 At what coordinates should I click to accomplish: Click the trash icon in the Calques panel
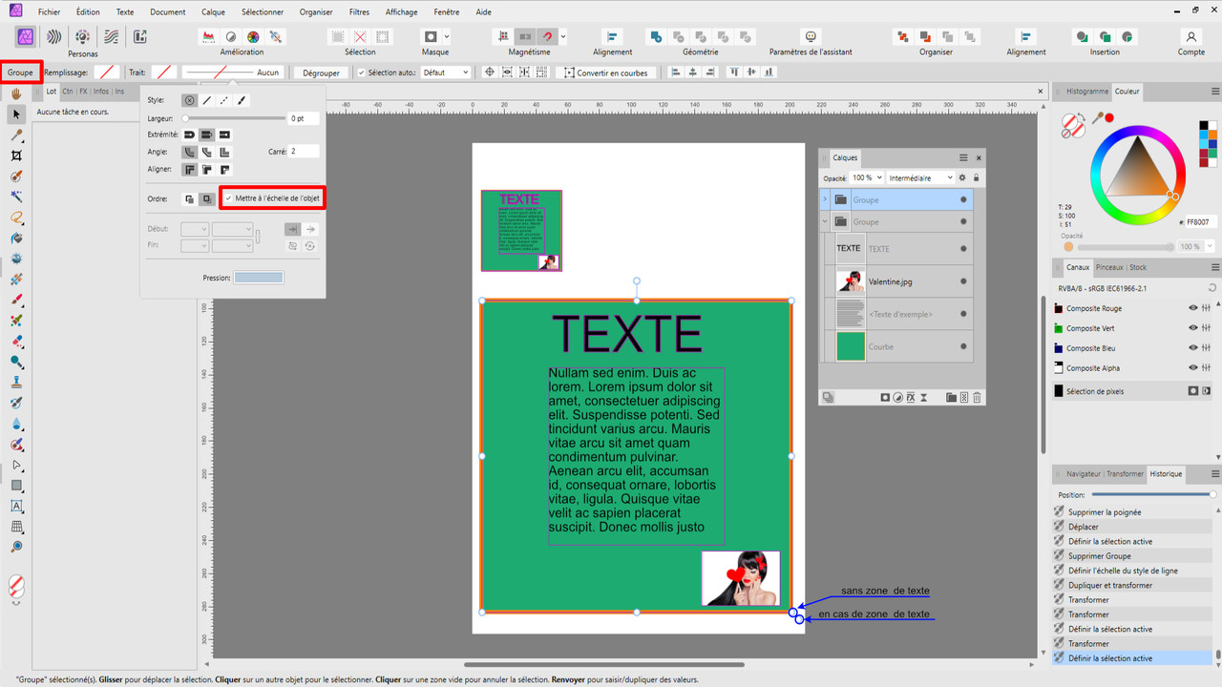pos(977,397)
